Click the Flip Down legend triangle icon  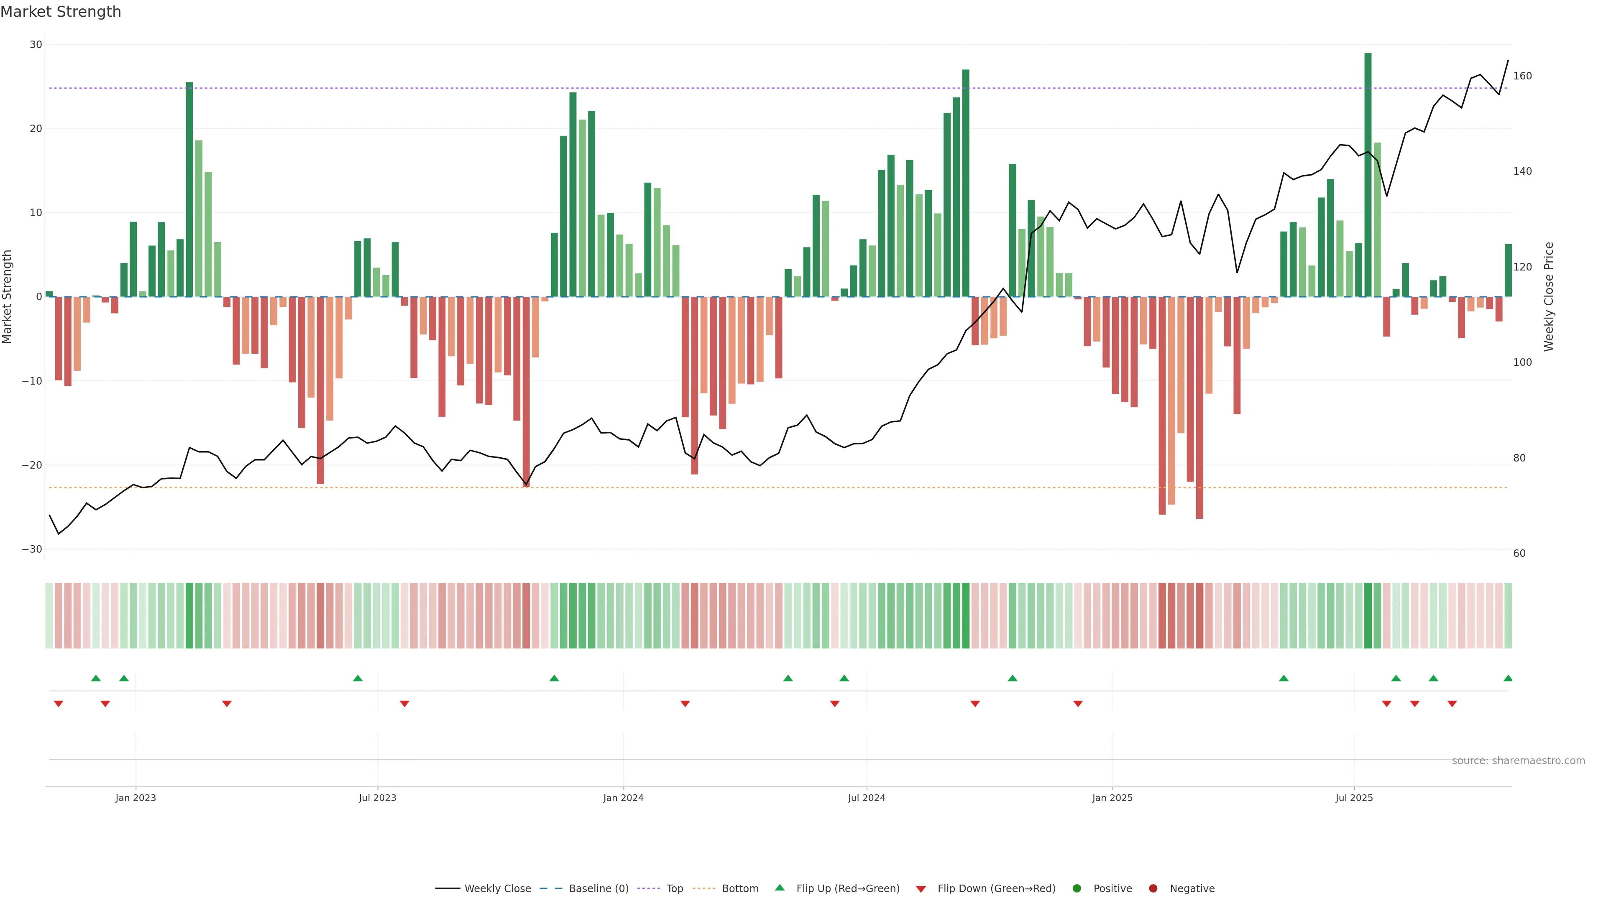pos(921,889)
